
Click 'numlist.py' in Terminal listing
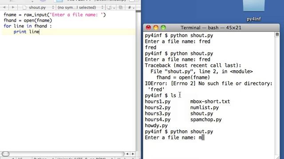coord(204,107)
